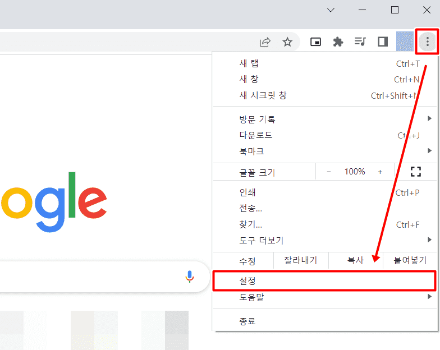Expand the 방문 기록 submenu
Screen dimensions: 440x350
[x=325, y=119]
